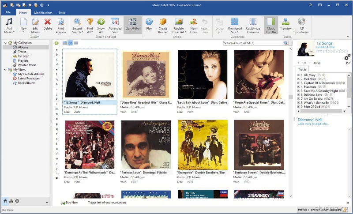This screenshot has width=353, height=214.
Task: Open My Favorite Albums view
Action: tap(31, 74)
